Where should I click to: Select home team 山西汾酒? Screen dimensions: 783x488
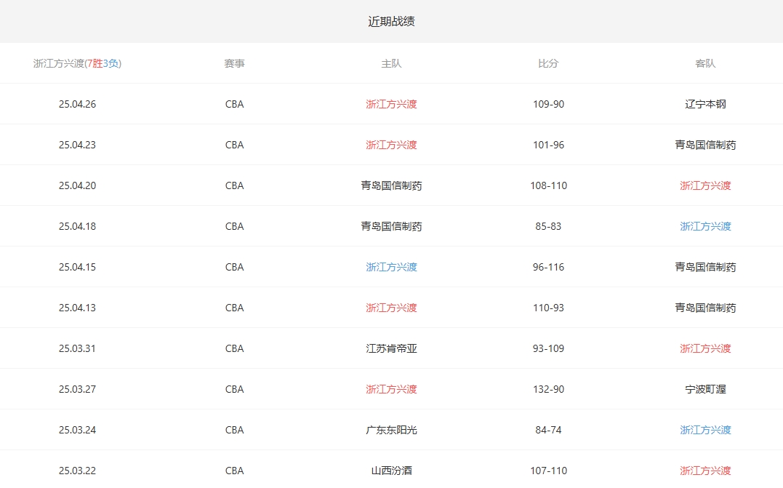pos(391,471)
